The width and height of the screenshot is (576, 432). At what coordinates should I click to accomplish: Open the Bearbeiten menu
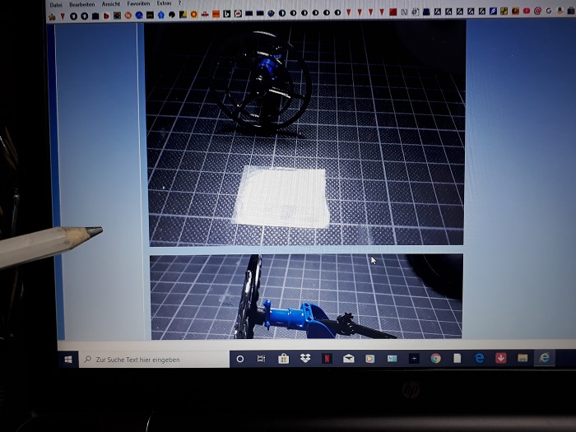[81, 4]
